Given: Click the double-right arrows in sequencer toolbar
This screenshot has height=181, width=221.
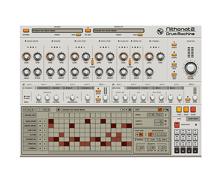Looking at the screenshot, I should pos(49,110).
